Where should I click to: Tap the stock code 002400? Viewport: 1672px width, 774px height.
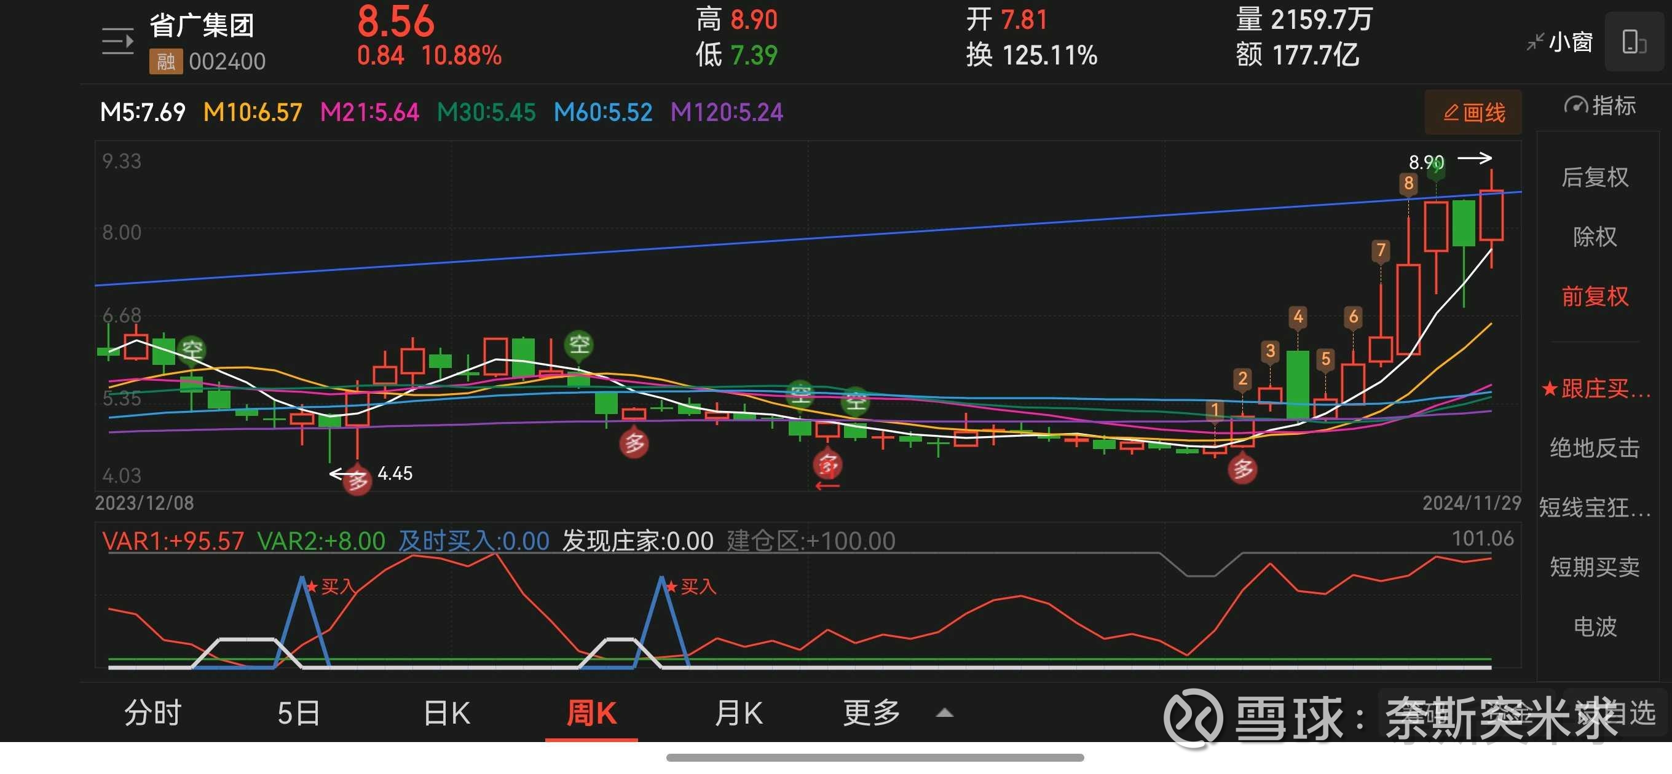tap(227, 61)
